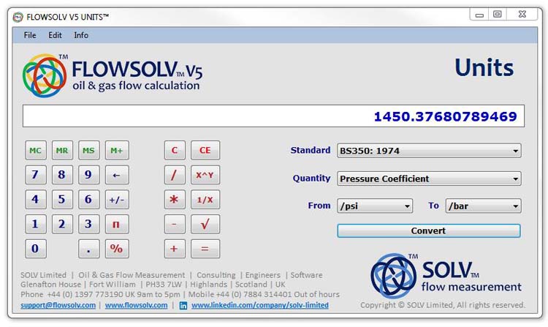Viewport: 548px width, 327px height.
Task: Click the MR memory recall key
Action: [62, 151]
